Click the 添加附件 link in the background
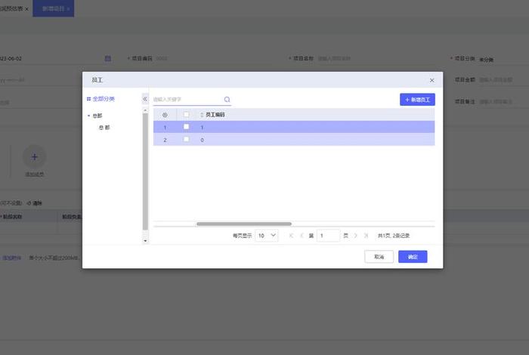 click(12, 258)
